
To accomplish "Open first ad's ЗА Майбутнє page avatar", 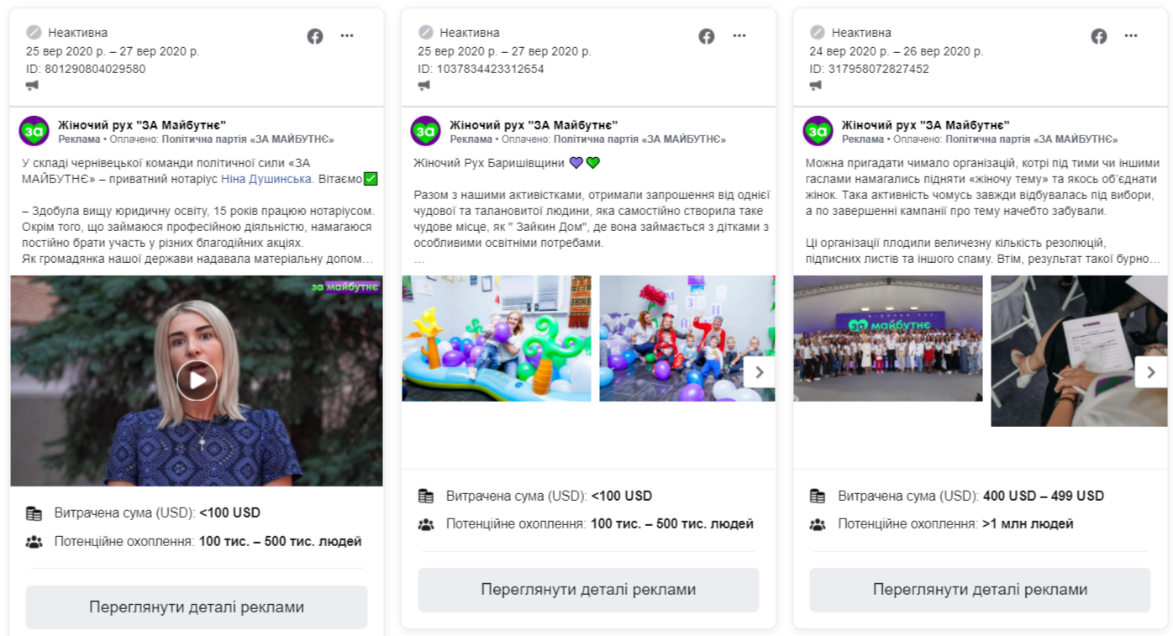I will coord(34,131).
